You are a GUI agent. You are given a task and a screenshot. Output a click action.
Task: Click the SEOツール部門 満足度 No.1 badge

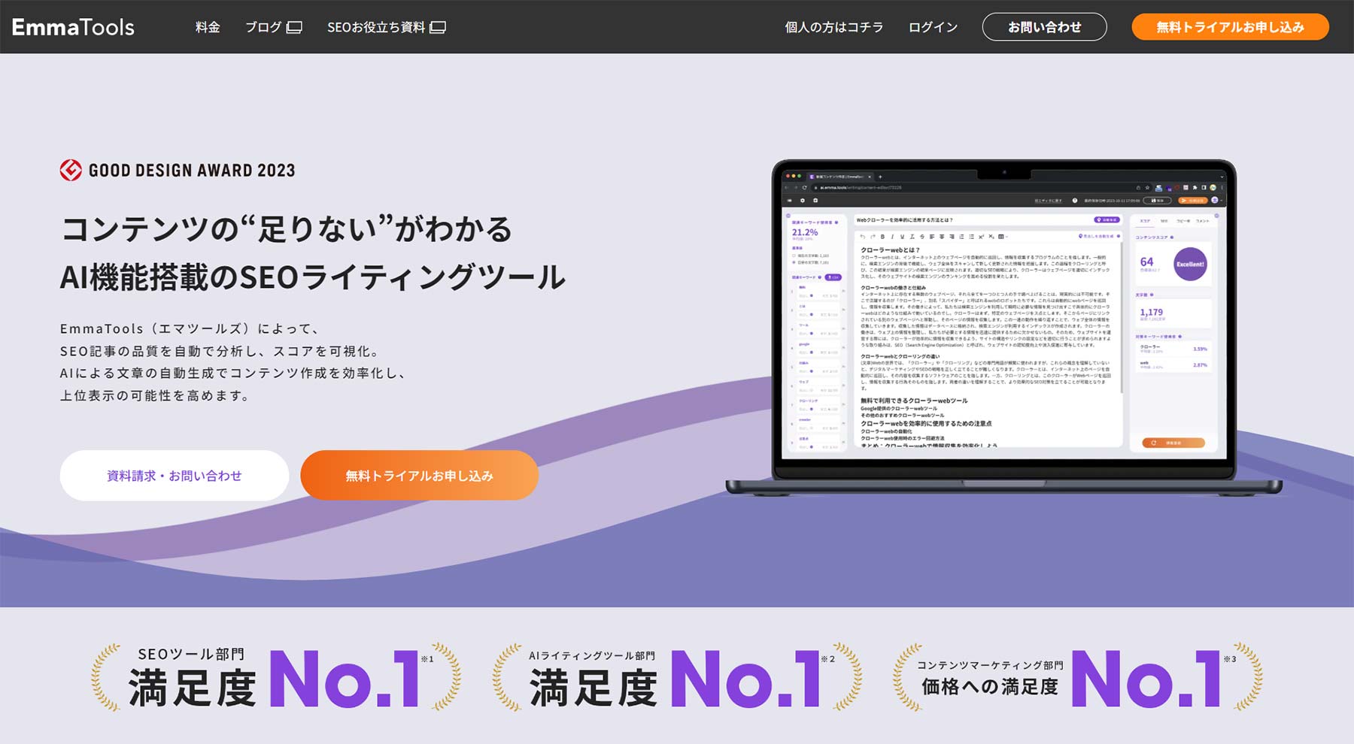[275, 677]
